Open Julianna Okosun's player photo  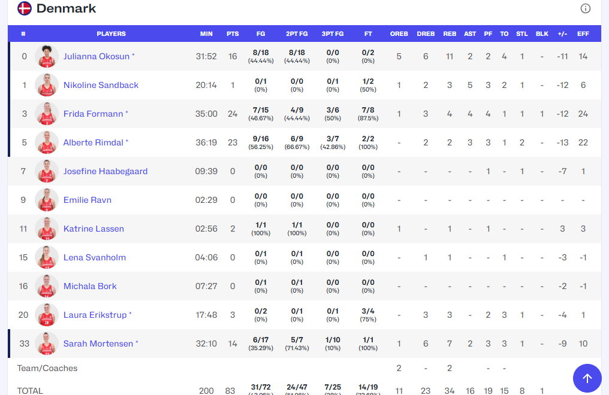[x=46, y=56]
